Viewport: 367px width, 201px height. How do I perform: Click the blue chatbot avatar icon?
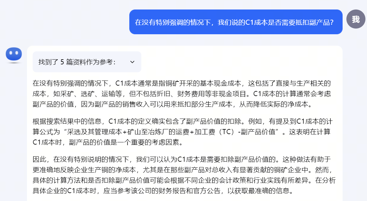(x=14, y=54)
